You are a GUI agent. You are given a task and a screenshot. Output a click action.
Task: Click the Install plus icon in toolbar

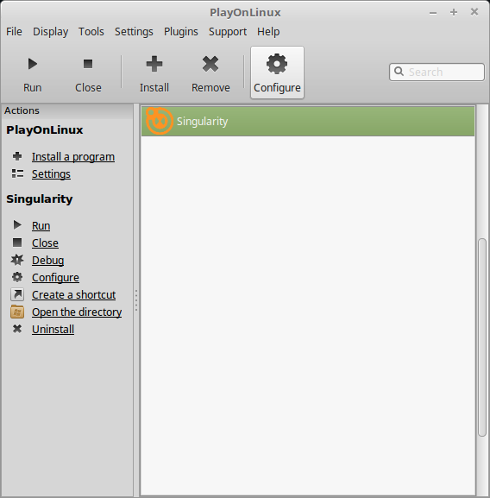tap(154, 64)
